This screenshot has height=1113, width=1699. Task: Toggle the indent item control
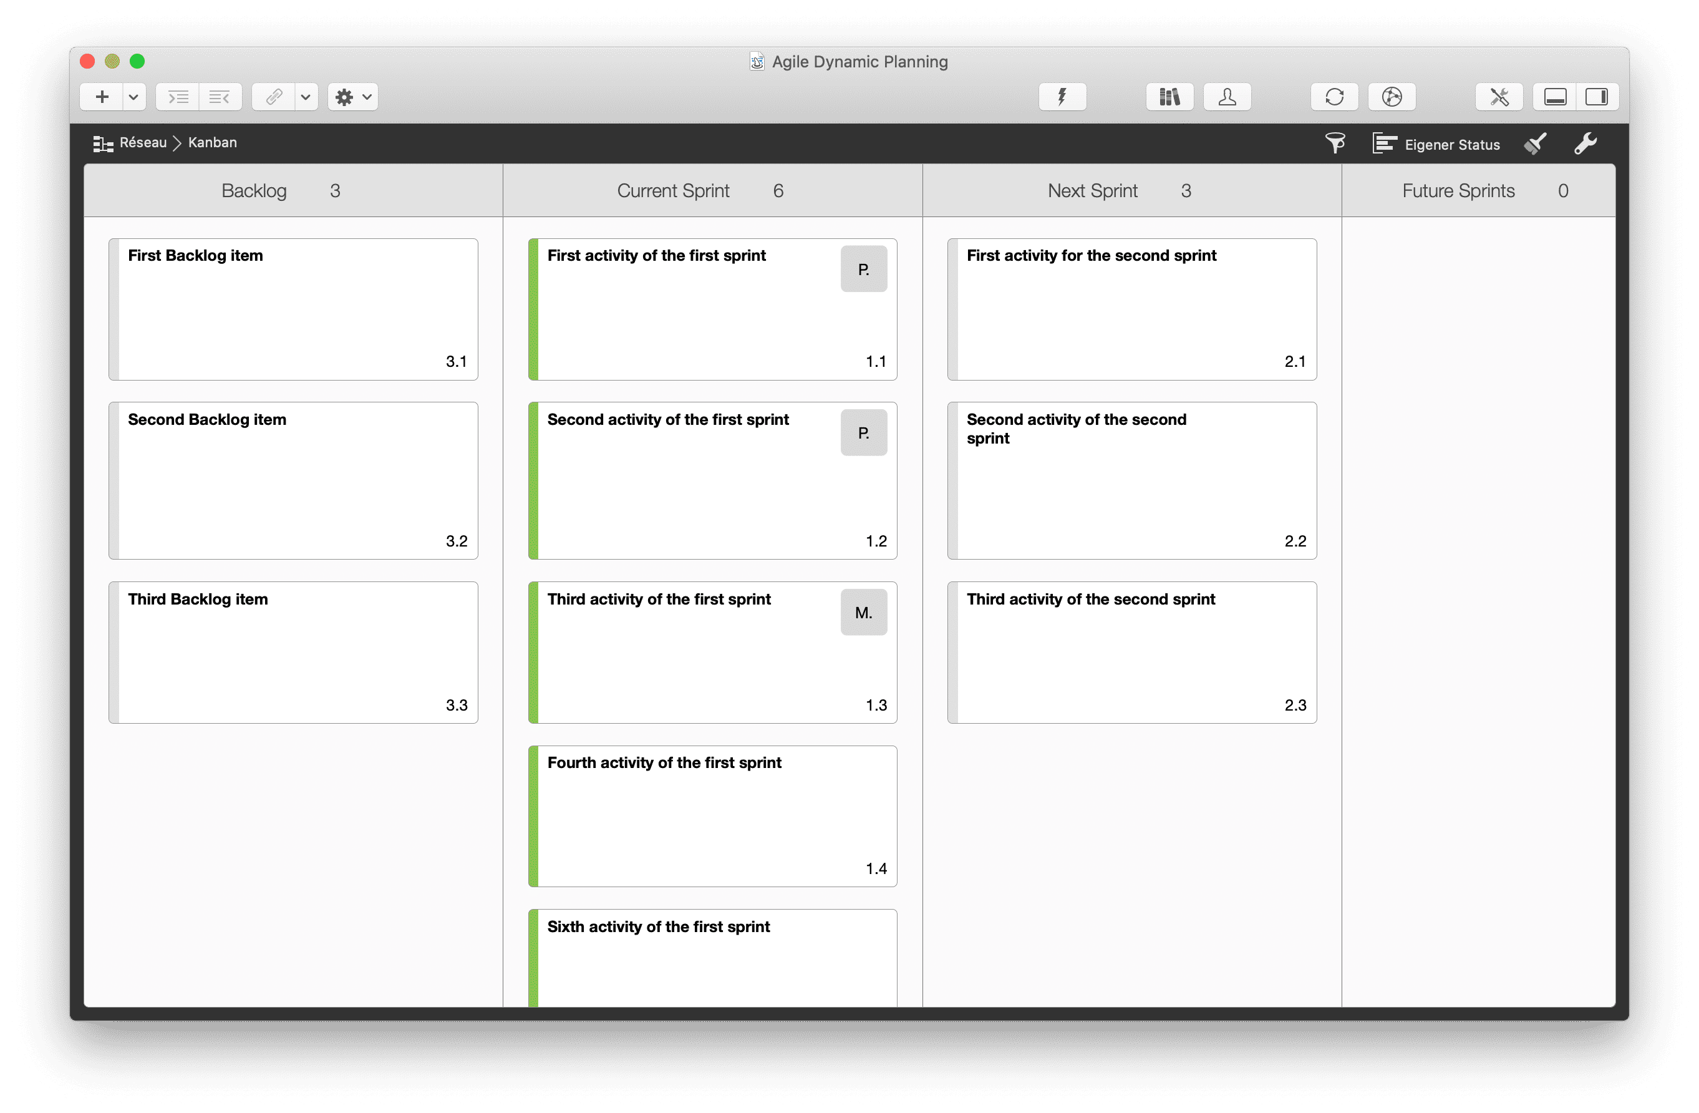[x=178, y=96]
